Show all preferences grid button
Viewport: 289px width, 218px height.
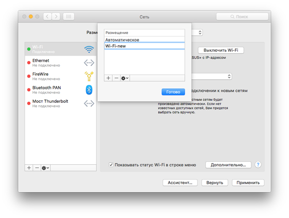68,17
